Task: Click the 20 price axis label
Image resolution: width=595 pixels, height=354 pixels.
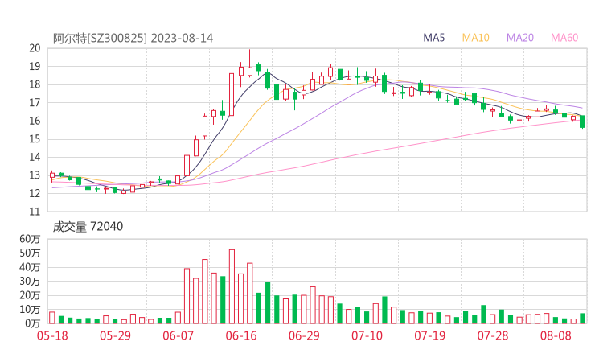Action: coord(35,48)
